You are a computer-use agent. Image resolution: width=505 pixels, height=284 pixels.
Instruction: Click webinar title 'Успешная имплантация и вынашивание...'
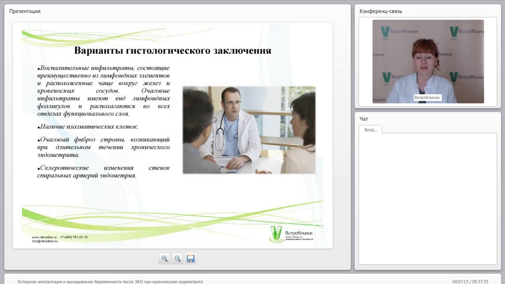click(x=110, y=282)
